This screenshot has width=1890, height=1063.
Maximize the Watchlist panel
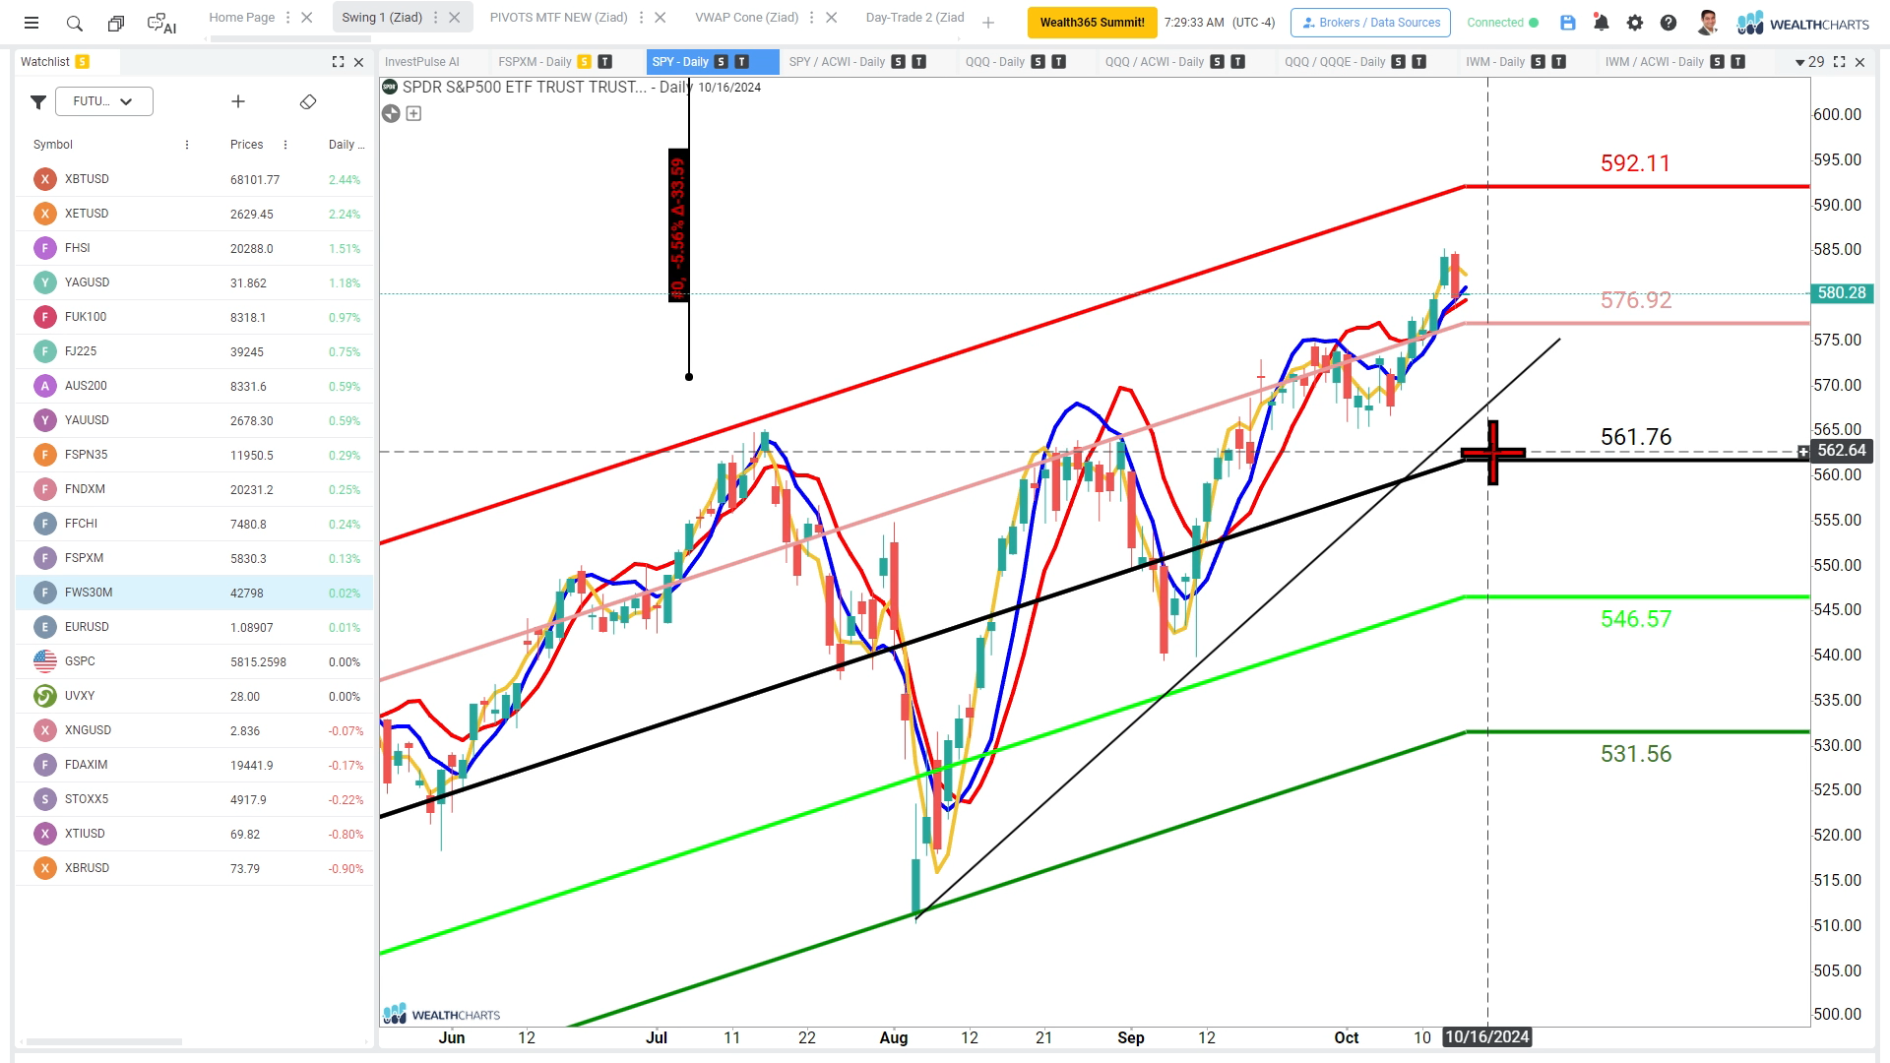tap(339, 62)
